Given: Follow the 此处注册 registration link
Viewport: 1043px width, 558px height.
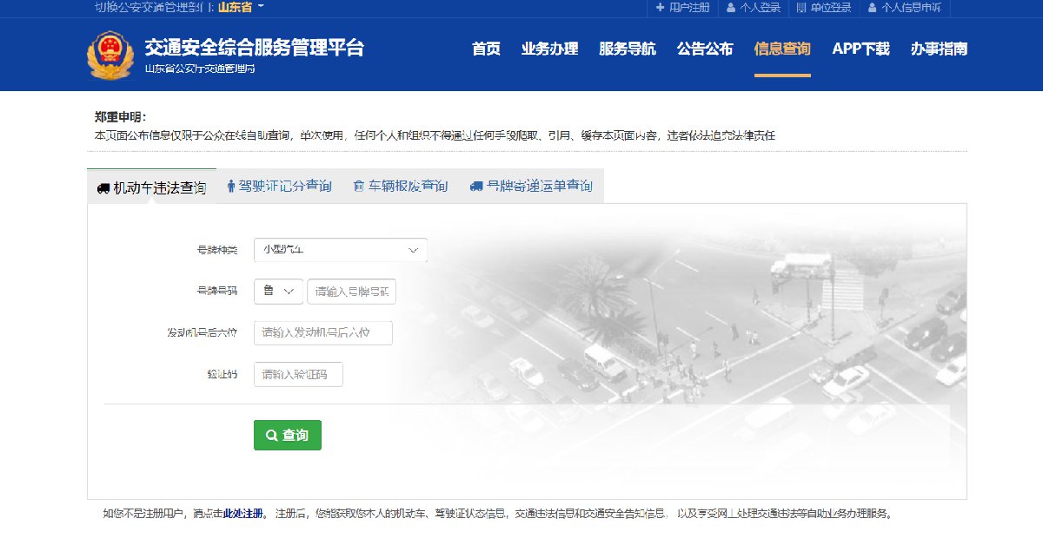Looking at the screenshot, I should (242, 513).
